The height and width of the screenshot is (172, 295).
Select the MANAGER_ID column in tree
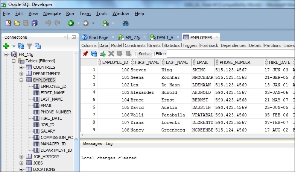53,144
